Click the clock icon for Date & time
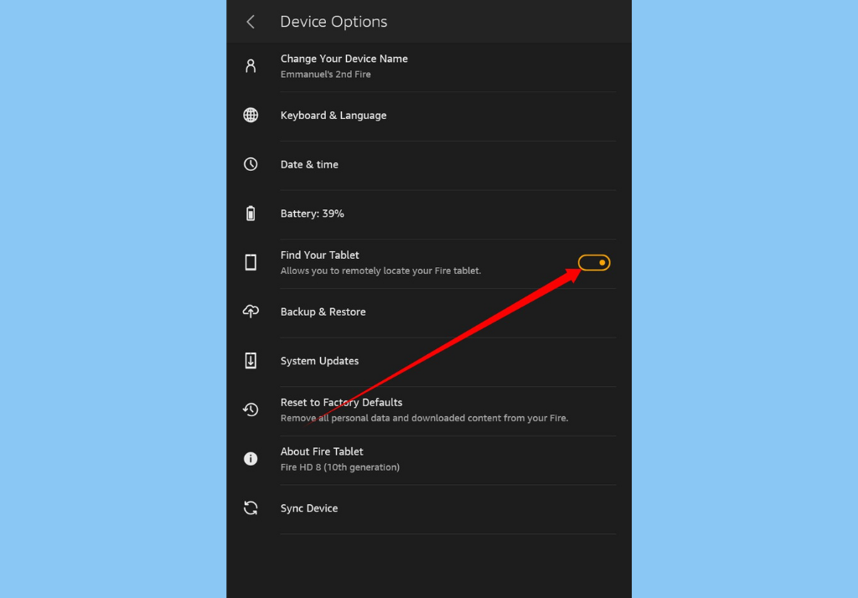 251,164
